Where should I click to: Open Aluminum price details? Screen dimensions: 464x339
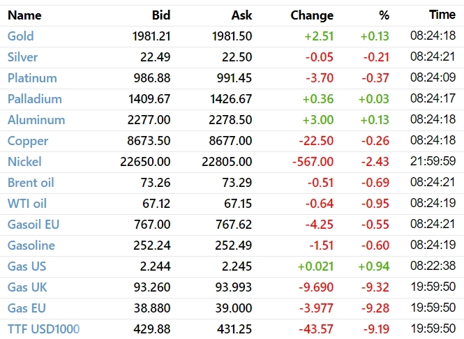click(x=36, y=120)
